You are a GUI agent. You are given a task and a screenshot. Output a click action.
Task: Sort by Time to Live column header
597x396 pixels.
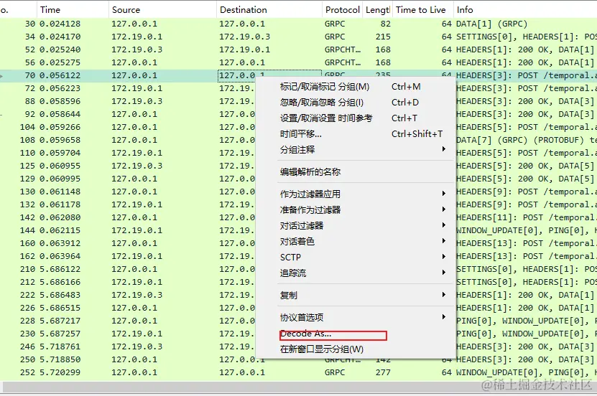coord(422,10)
